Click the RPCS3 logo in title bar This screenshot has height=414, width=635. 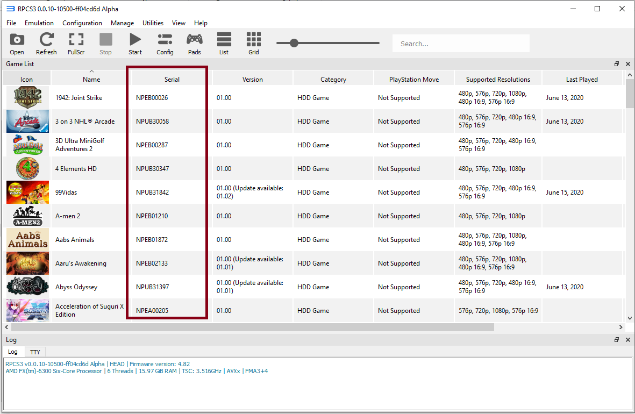(10, 9)
